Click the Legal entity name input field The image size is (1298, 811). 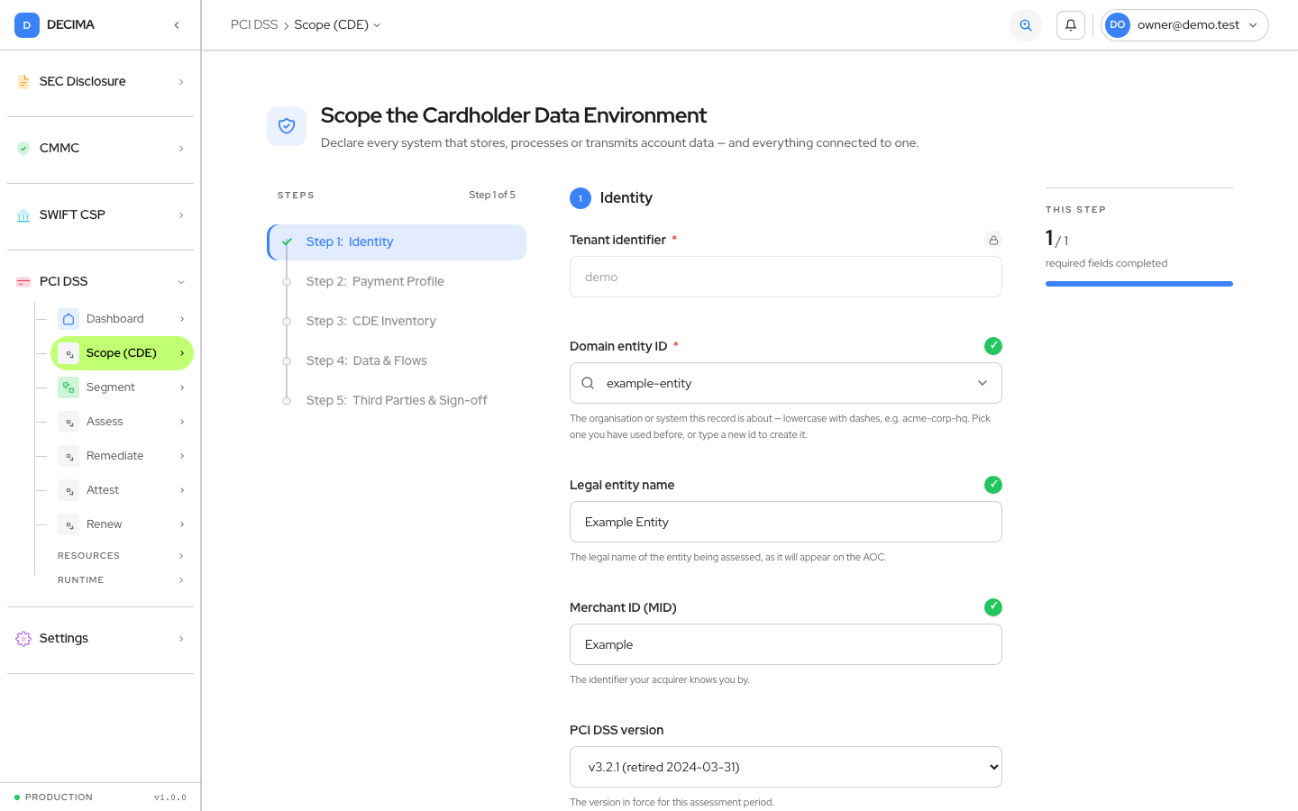[786, 522]
